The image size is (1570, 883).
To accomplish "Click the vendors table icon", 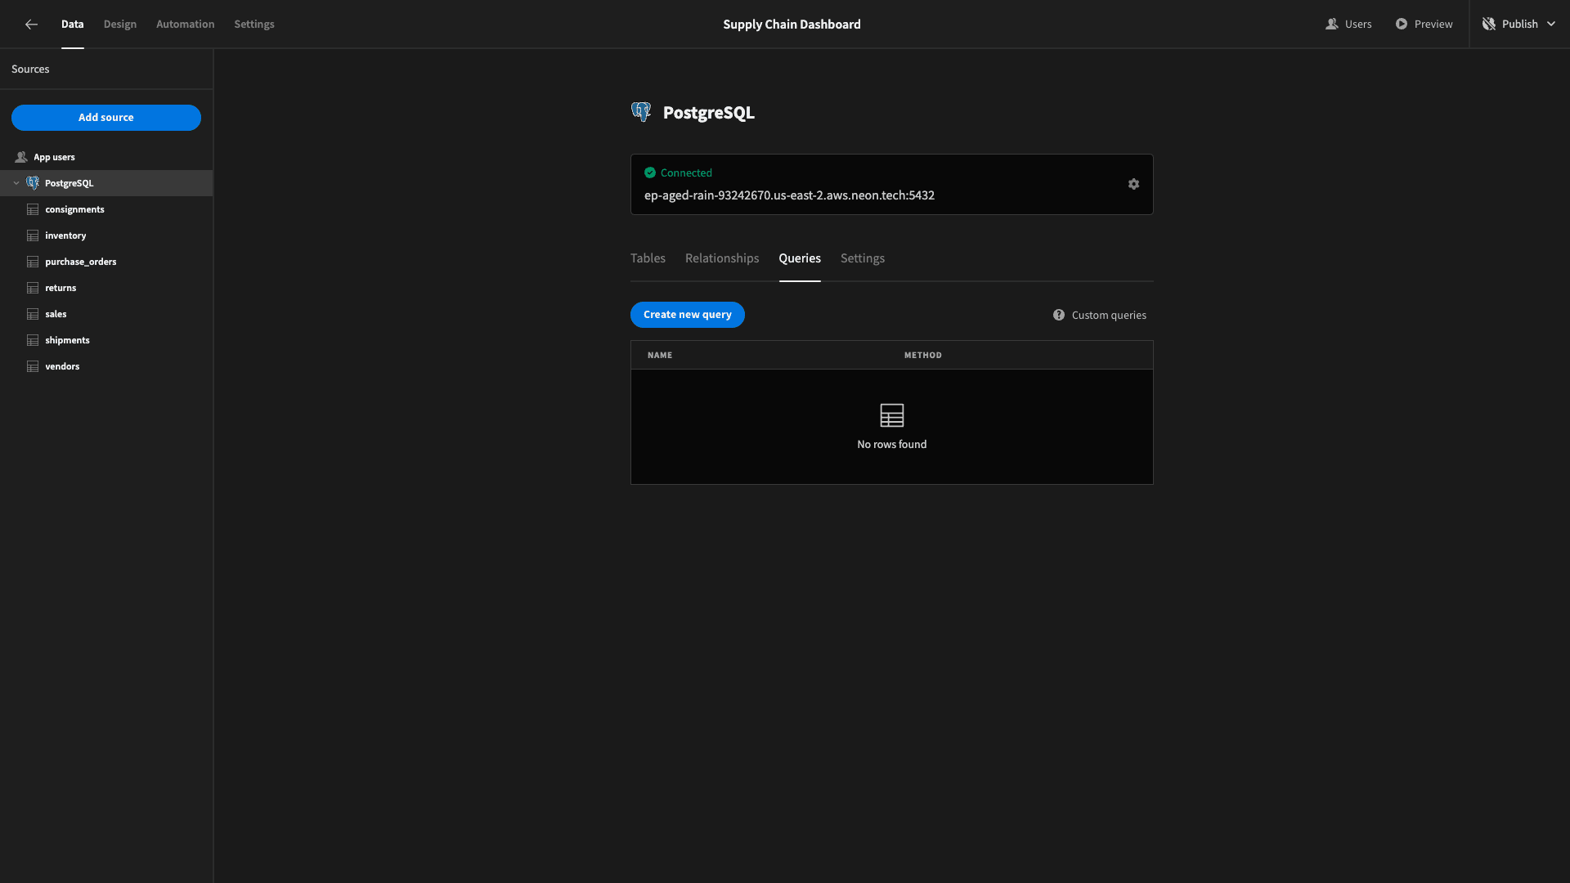I will [x=33, y=366].
